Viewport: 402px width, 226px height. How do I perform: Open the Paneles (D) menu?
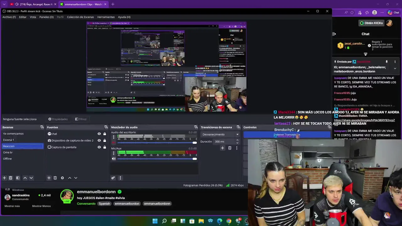click(x=46, y=17)
